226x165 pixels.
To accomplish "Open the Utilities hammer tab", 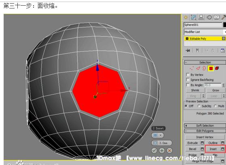I will pos(224,17).
